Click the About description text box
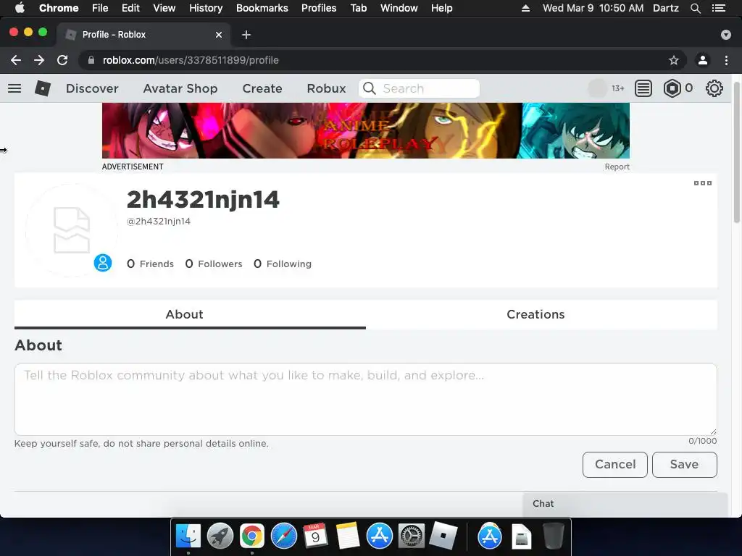Screen dimensions: 742x556 coord(366,400)
